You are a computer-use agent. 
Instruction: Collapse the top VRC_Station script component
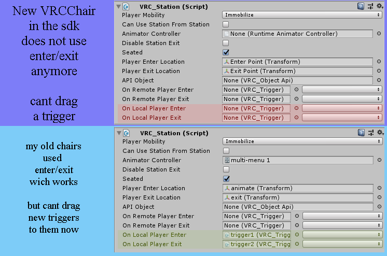(119, 7)
